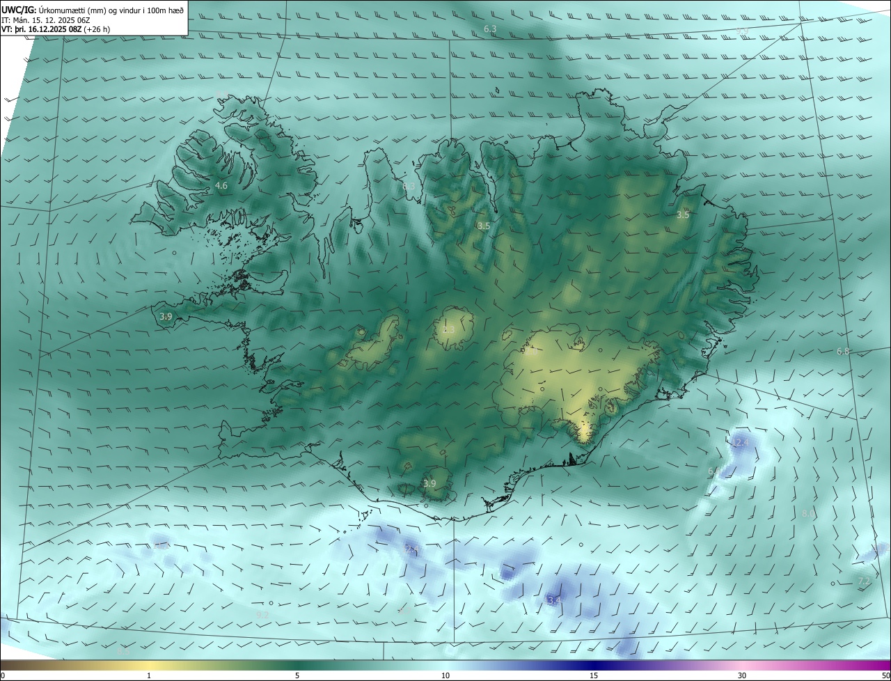Click the color scale tick label '50'
Screen dimensions: 891x681
[x=885, y=675]
